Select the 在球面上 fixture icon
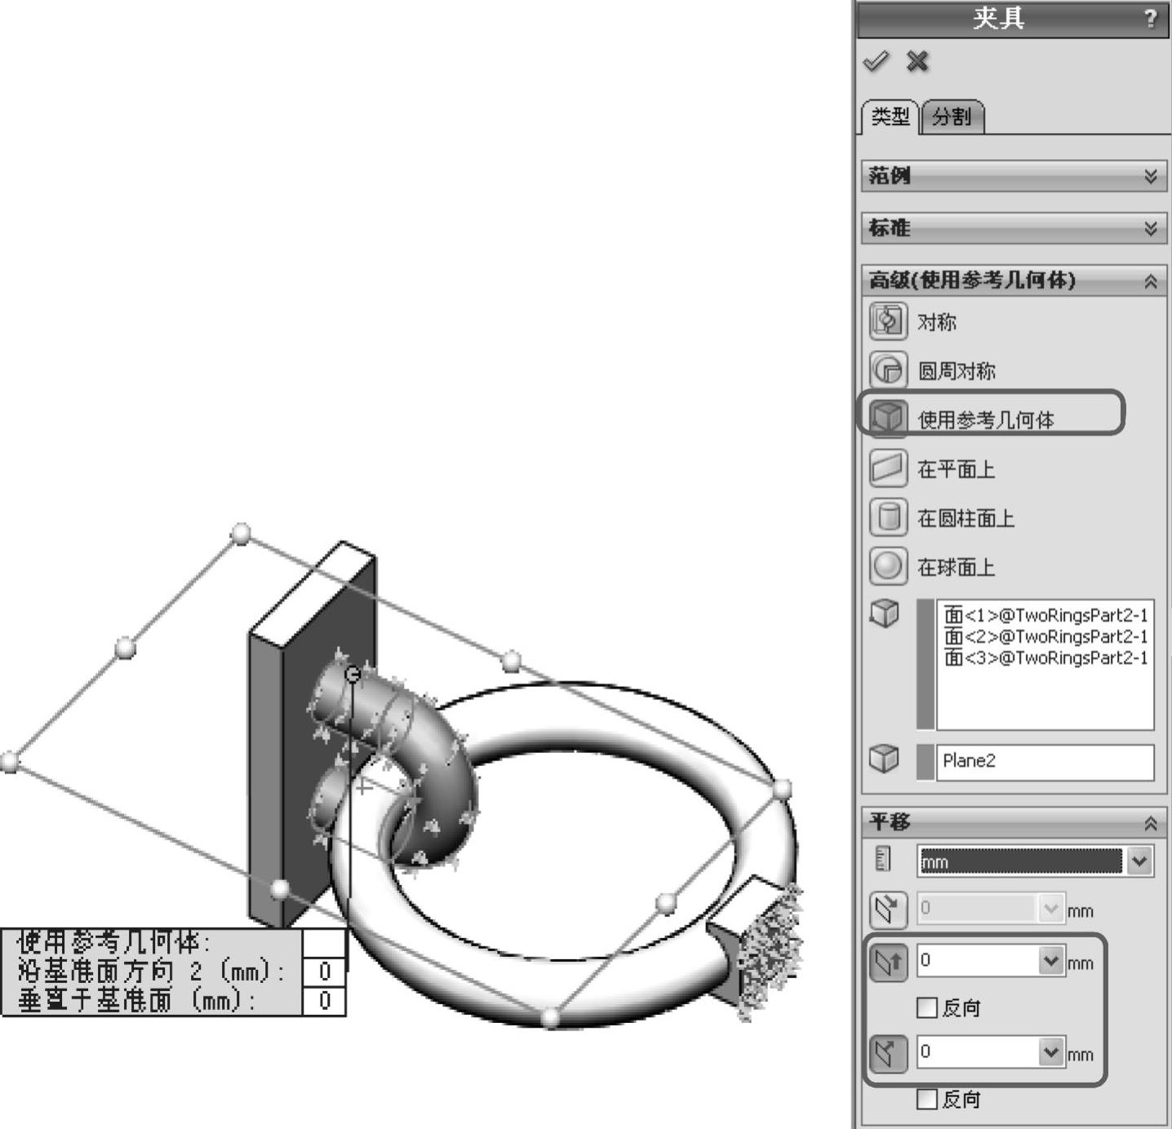This screenshot has width=1172, height=1129. coord(888,567)
